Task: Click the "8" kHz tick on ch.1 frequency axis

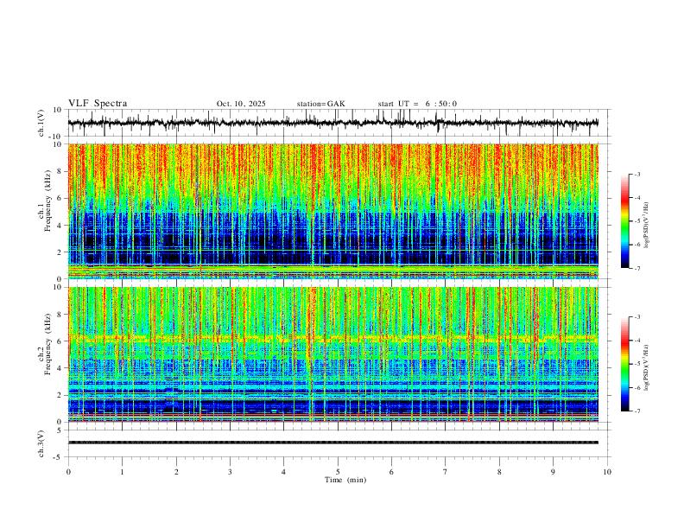Action: point(60,171)
